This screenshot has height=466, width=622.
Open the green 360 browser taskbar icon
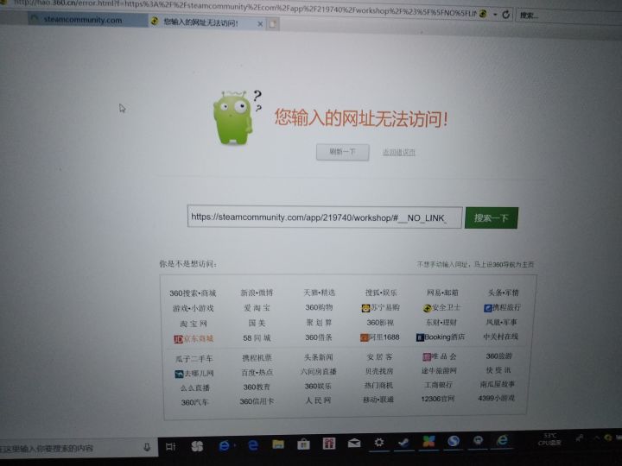tap(502, 440)
